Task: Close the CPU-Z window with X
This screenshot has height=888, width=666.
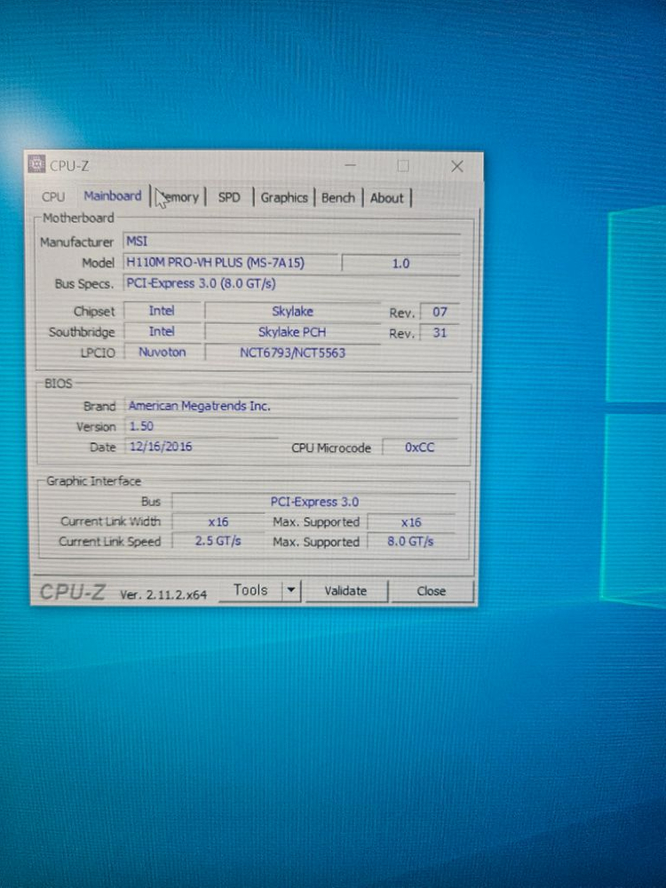Action: pos(457,166)
